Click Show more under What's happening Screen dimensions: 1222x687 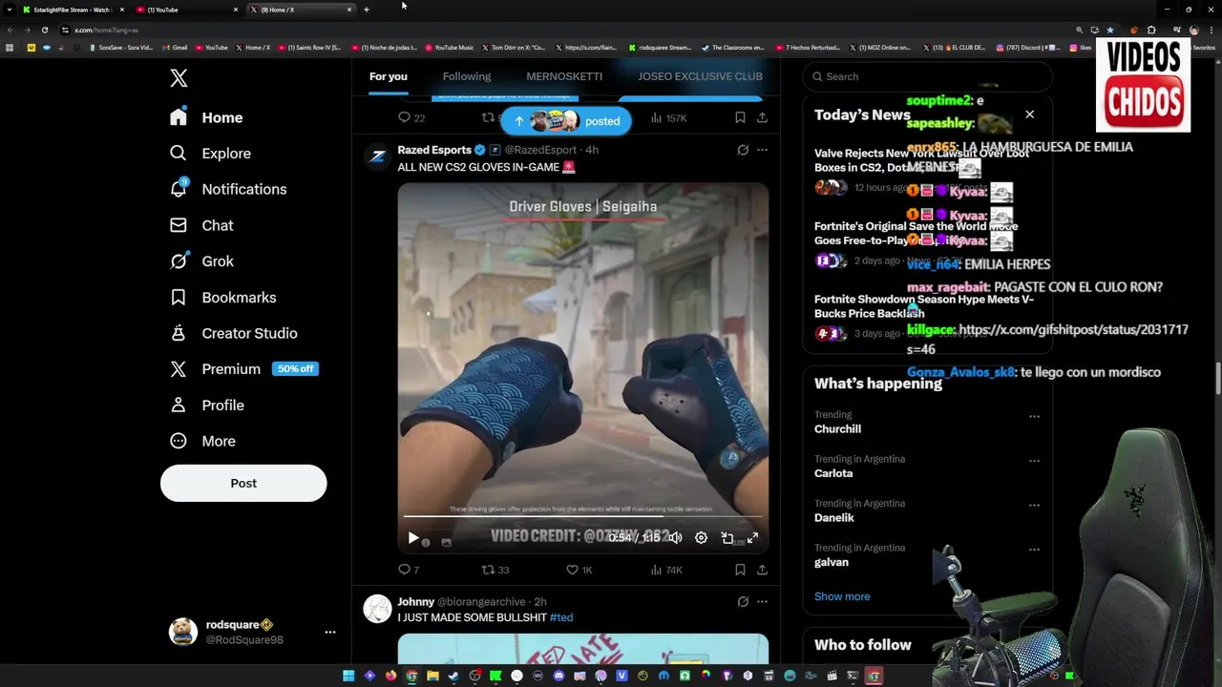[842, 596]
